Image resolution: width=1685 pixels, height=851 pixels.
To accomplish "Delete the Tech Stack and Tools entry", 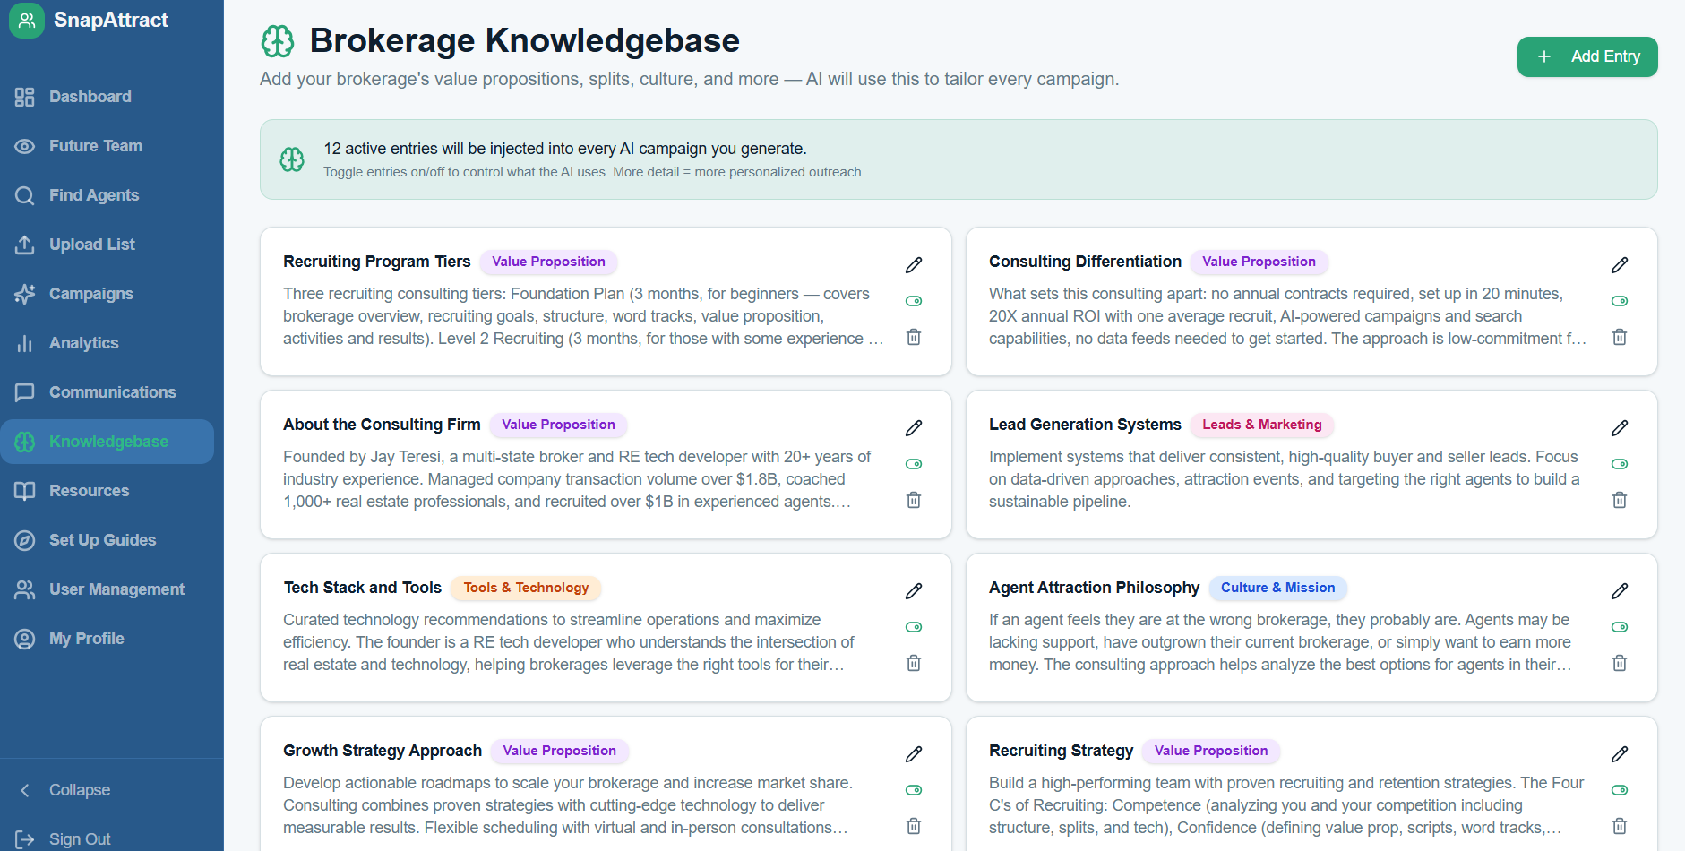I will (x=914, y=663).
